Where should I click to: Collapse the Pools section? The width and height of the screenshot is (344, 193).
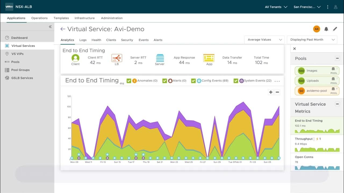click(337, 58)
